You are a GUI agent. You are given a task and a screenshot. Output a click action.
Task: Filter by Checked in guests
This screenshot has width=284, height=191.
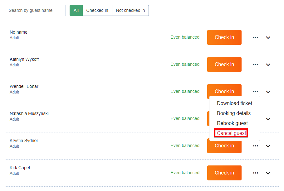(x=97, y=11)
